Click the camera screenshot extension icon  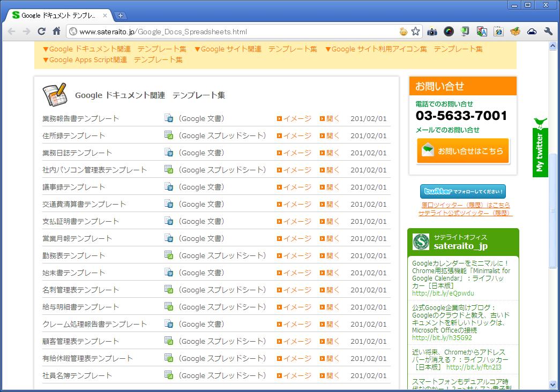coord(432,32)
